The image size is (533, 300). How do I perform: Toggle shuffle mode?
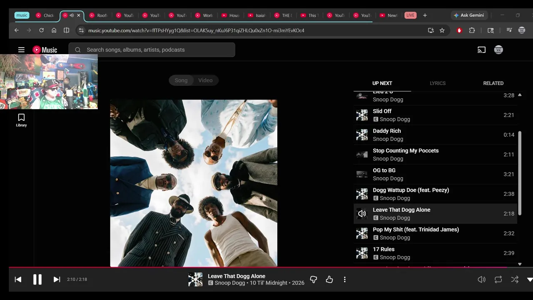(515, 280)
